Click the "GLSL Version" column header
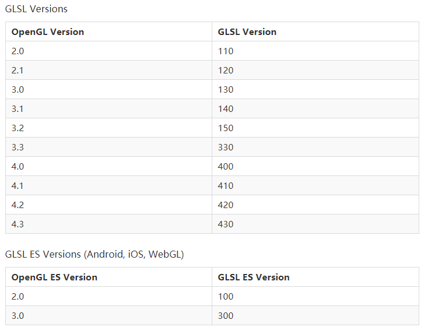The image size is (421, 327). coord(247,32)
